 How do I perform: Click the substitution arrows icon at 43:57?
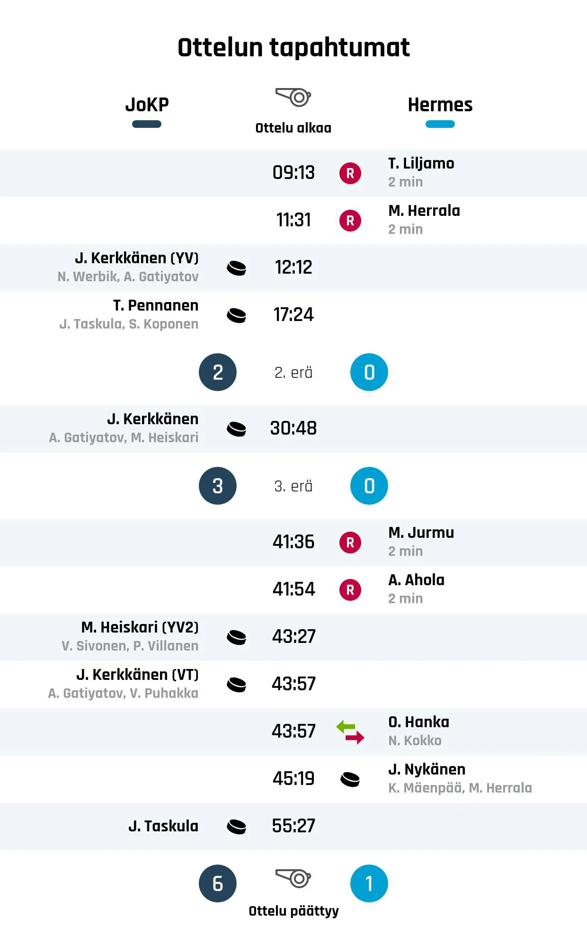tap(350, 732)
